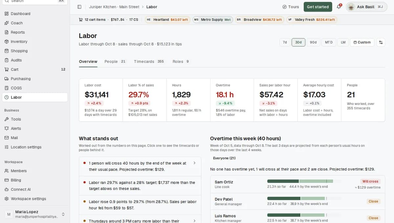Click the Mail envelope icon
Screen dimensions: 394x223
(7, 138)
